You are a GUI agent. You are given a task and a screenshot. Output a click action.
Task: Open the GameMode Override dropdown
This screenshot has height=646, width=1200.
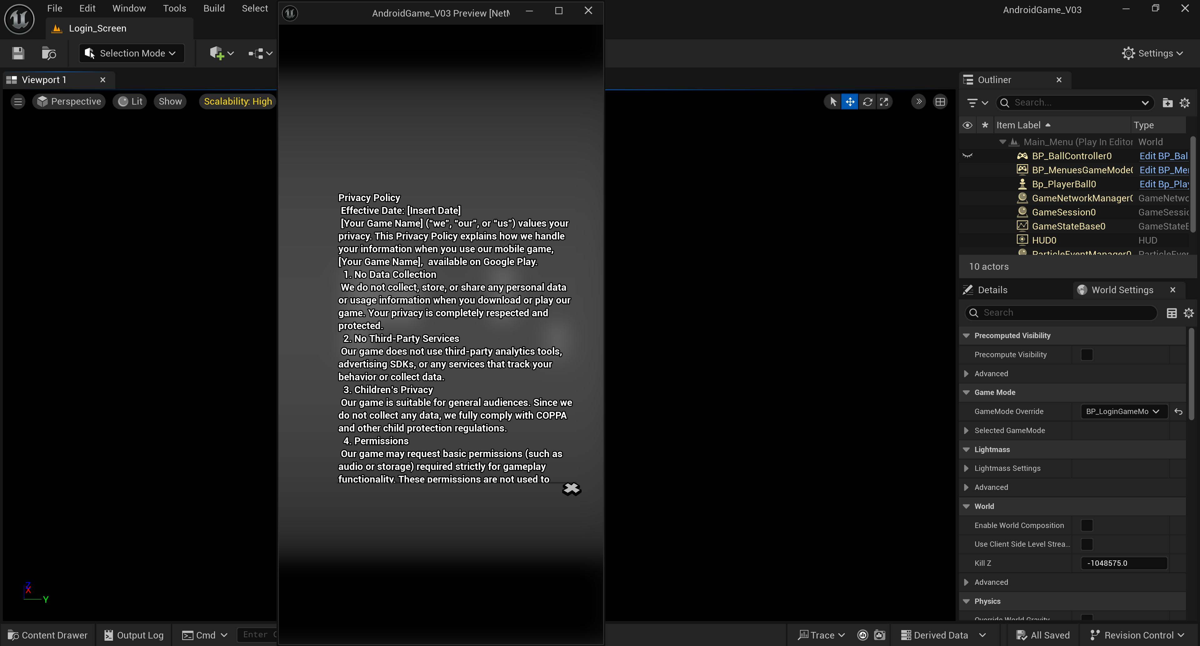click(x=1123, y=411)
